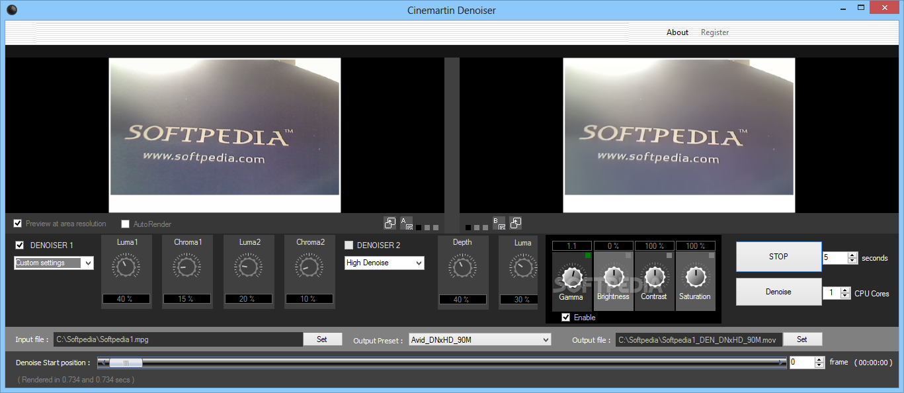The width and height of the screenshot is (904, 393).
Task: Click the Chroma2 value field showing 10 %
Action: point(309,299)
